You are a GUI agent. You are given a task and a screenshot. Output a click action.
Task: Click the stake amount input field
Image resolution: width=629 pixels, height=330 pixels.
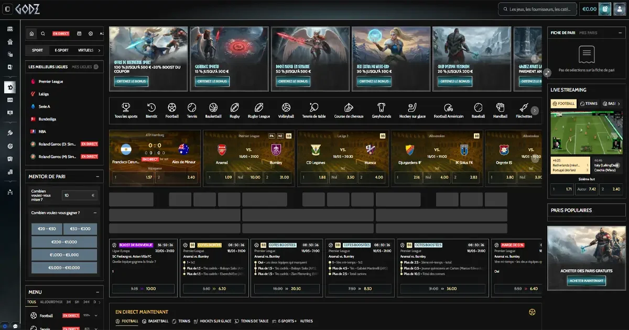79,195
